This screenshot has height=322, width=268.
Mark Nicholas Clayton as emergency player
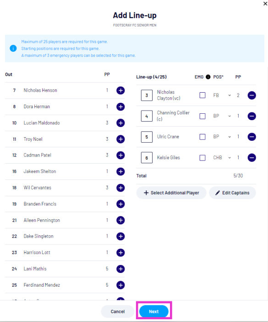coord(202,95)
